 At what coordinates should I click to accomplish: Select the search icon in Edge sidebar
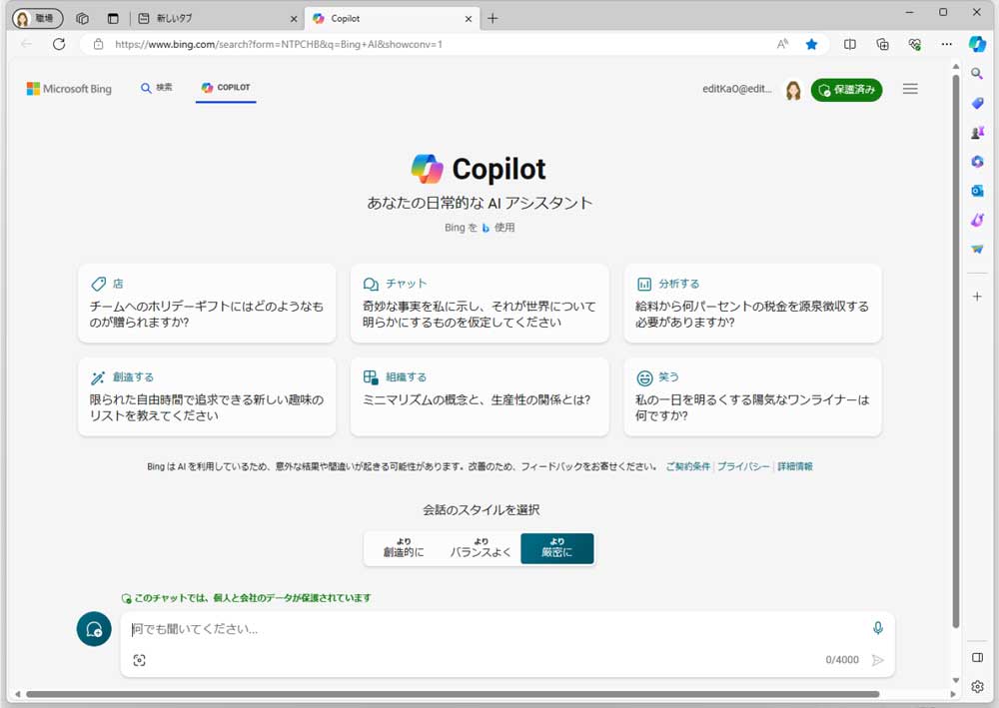[x=976, y=73]
